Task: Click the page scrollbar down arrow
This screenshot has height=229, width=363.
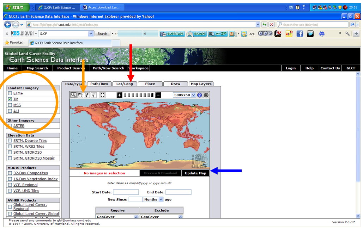Action: pos(358,216)
